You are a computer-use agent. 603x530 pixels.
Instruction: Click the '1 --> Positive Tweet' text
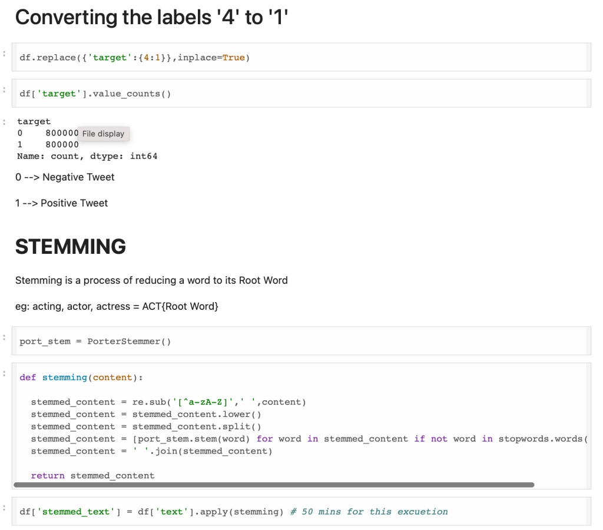pos(62,203)
